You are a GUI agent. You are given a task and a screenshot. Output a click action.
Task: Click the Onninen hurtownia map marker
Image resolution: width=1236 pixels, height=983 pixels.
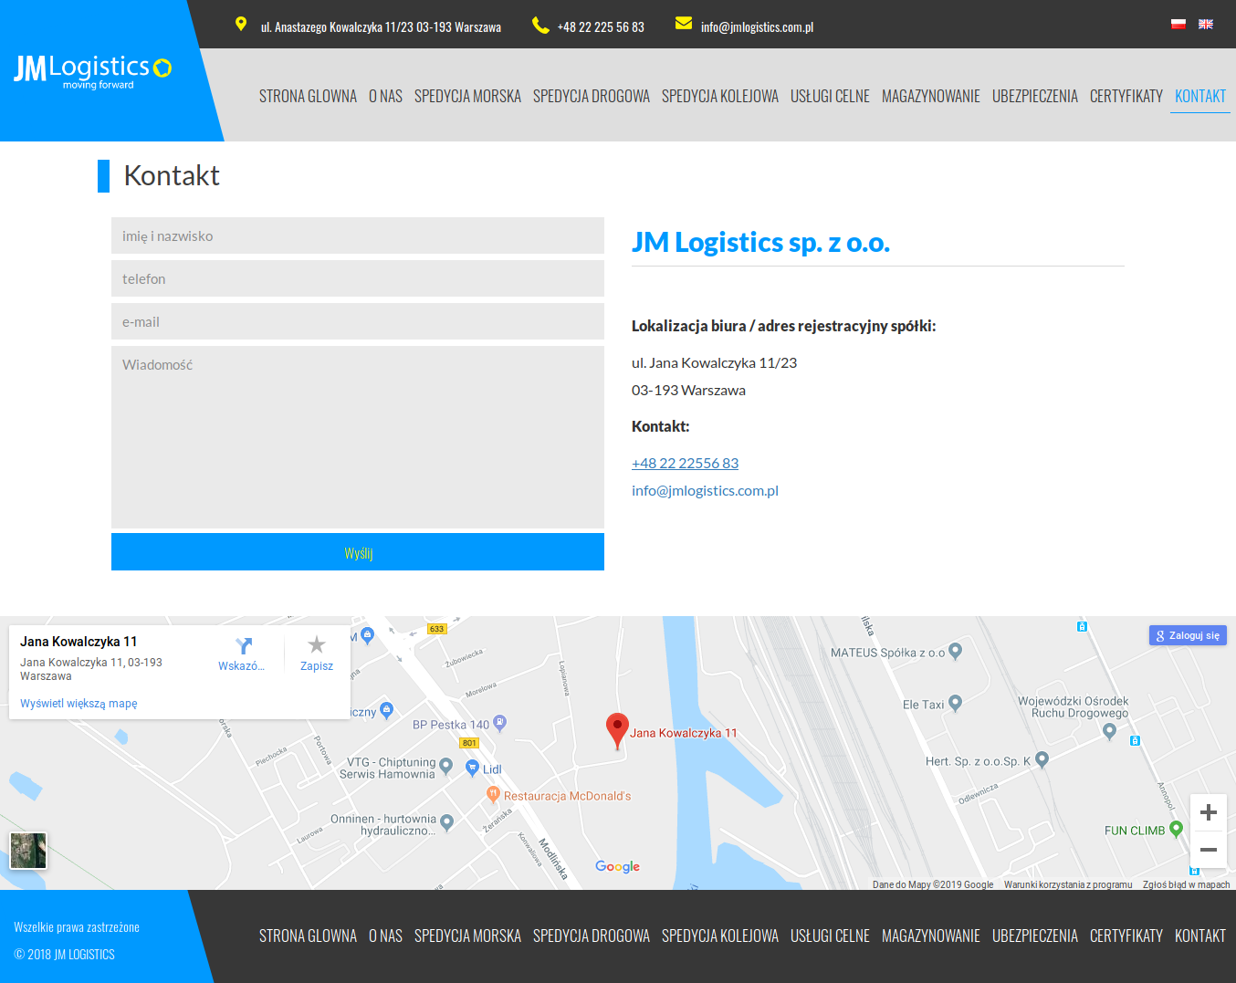tap(446, 822)
